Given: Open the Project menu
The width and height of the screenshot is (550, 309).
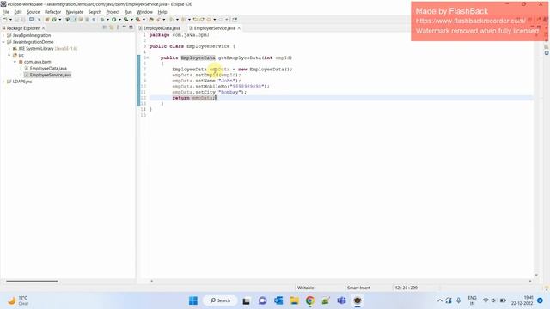Looking at the screenshot, I should (x=113, y=12).
